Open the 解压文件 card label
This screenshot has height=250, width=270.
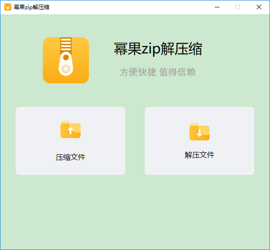(200, 155)
